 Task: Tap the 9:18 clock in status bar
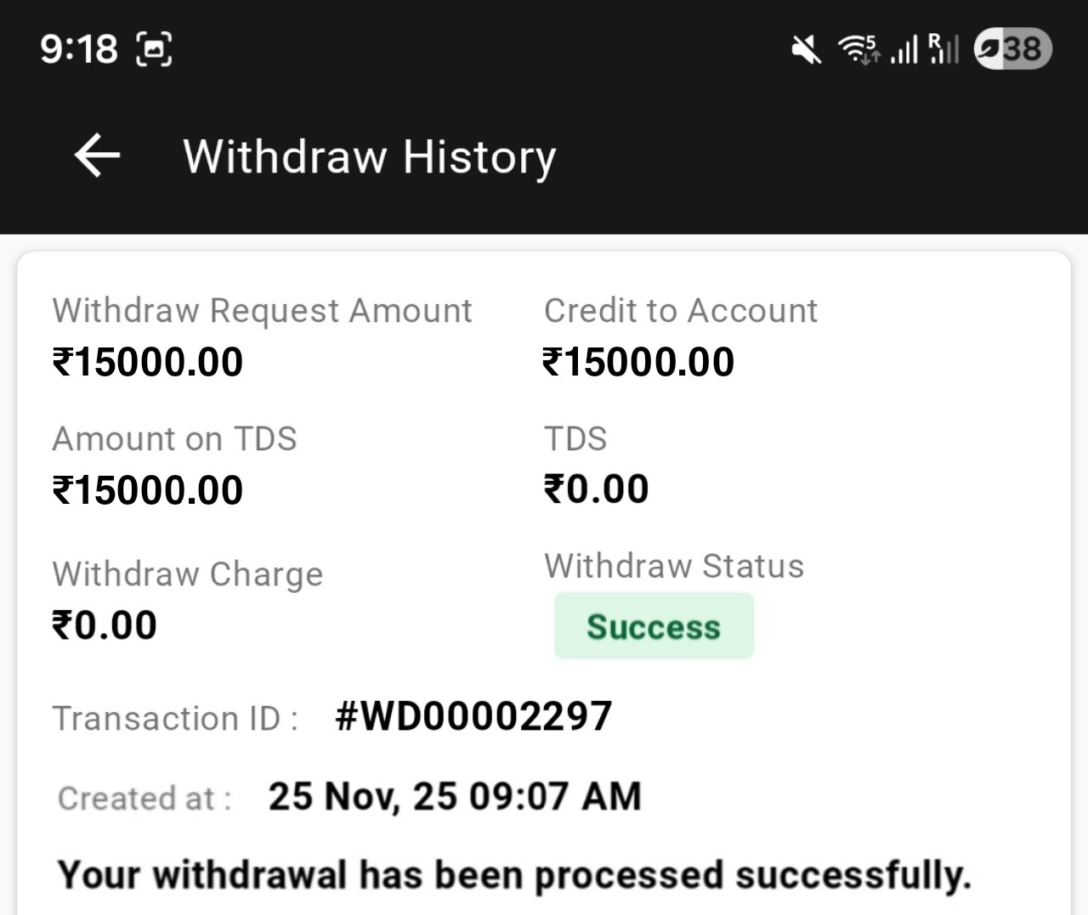[78, 48]
